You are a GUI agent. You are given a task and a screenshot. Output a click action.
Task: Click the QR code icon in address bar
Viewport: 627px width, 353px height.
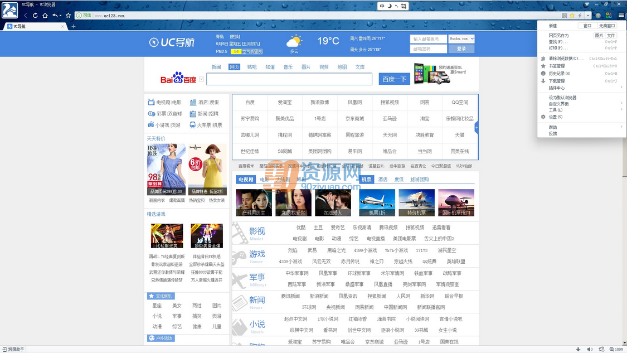tap(565, 16)
